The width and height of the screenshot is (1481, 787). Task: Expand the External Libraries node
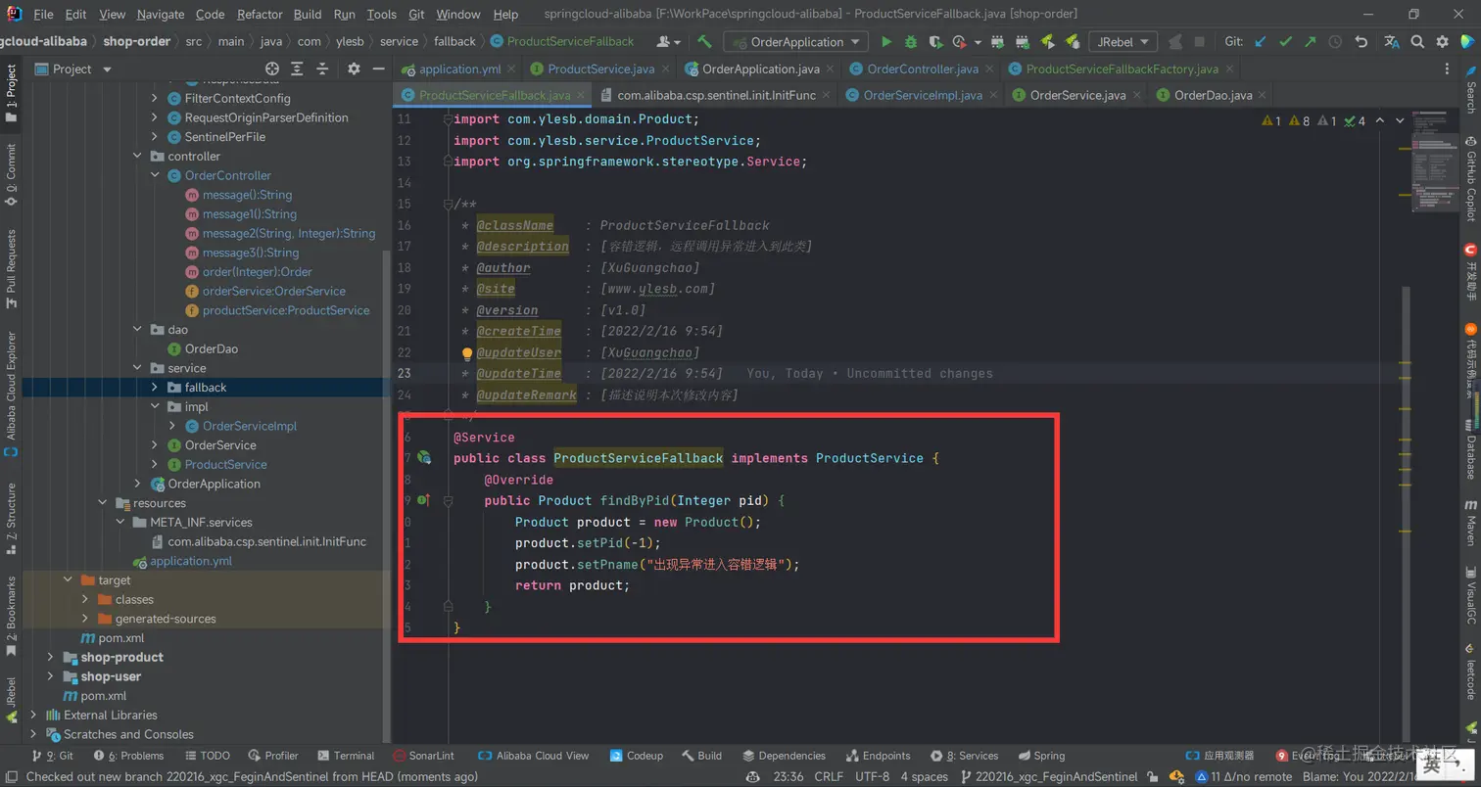pos(33,715)
